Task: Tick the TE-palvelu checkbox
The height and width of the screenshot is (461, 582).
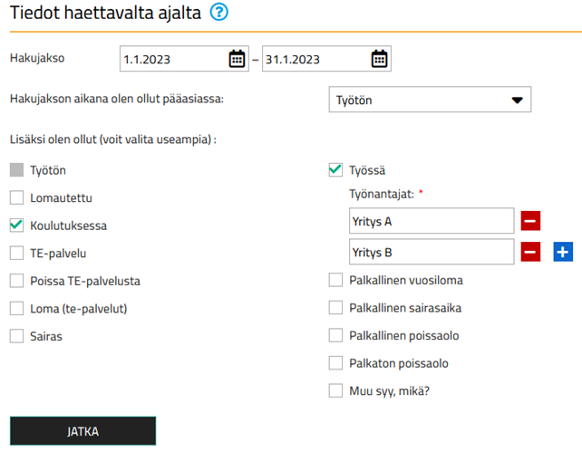Action: tap(16, 253)
